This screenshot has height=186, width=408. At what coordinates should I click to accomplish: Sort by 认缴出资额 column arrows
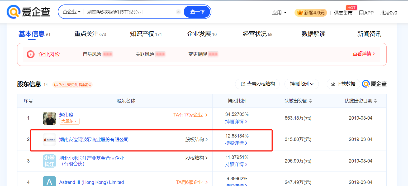click(311, 101)
